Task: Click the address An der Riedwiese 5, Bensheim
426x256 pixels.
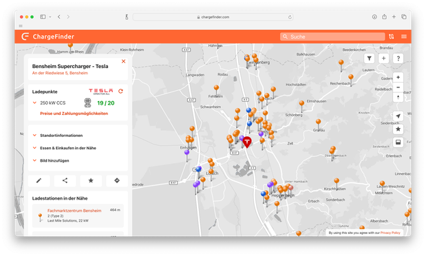Action: tap(60, 73)
